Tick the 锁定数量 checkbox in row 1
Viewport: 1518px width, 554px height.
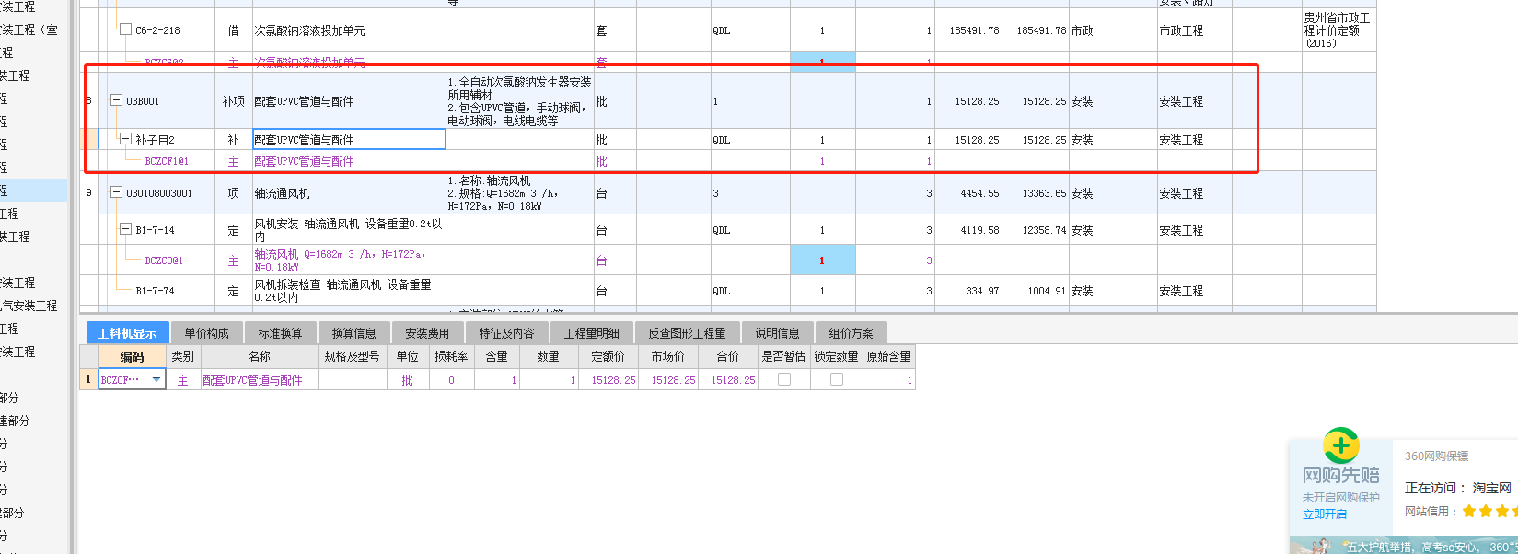[837, 379]
